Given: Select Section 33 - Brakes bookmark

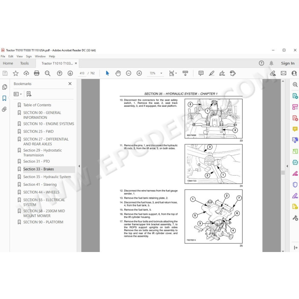Looking at the screenshot, I should (x=38, y=169).
